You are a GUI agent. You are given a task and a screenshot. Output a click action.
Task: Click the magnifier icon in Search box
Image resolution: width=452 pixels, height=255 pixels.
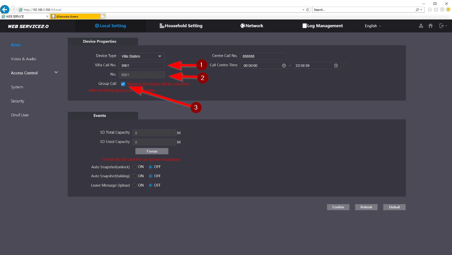pos(418,10)
